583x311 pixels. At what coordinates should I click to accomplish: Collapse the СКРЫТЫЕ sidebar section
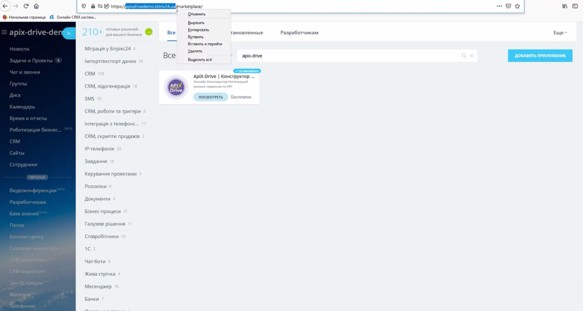tap(37, 177)
